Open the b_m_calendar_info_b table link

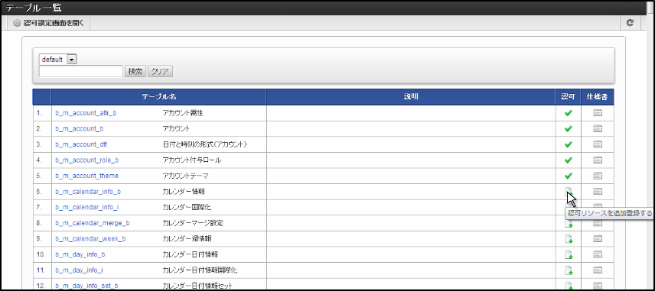pos(88,192)
